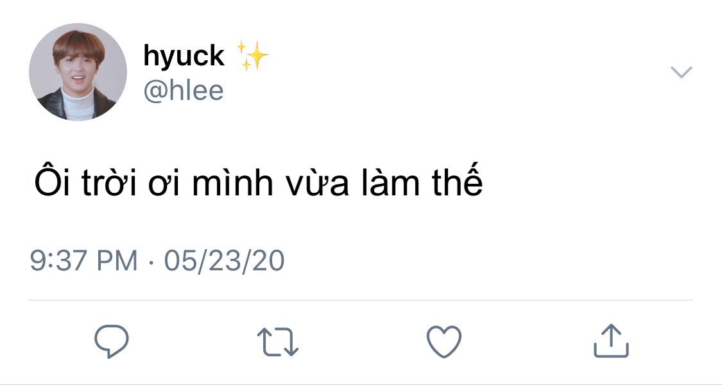The image size is (722, 385).
Task: Click the date 05/23/20
Action: click(x=224, y=261)
